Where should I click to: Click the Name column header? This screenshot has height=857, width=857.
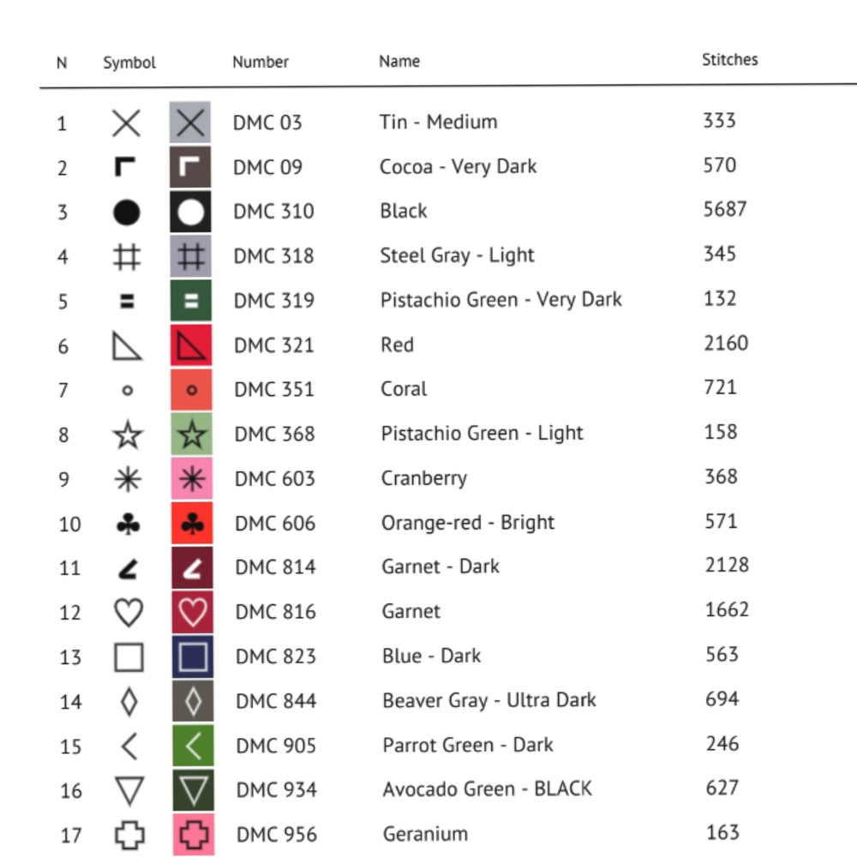(x=399, y=62)
